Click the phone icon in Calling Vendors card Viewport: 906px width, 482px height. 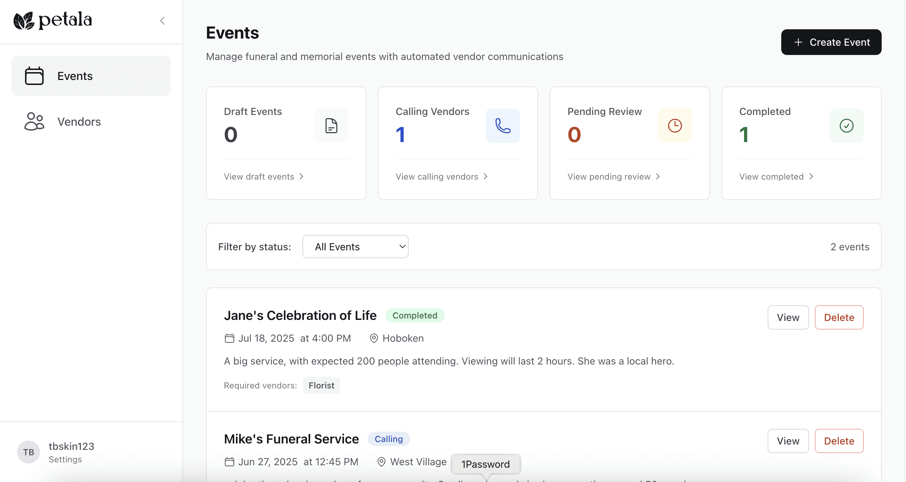(x=503, y=126)
